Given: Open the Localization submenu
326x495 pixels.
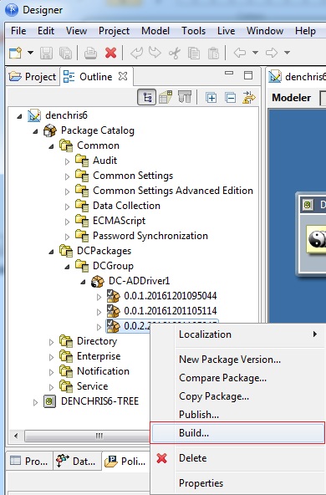Looking at the screenshot, I should click(x=238, y=334).
